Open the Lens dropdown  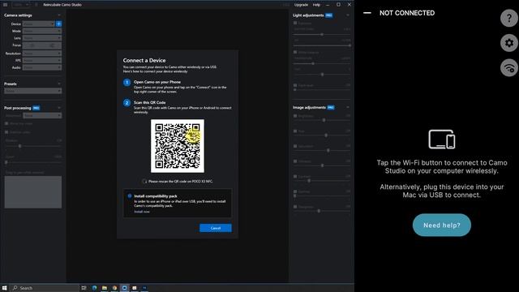[42, 38]
